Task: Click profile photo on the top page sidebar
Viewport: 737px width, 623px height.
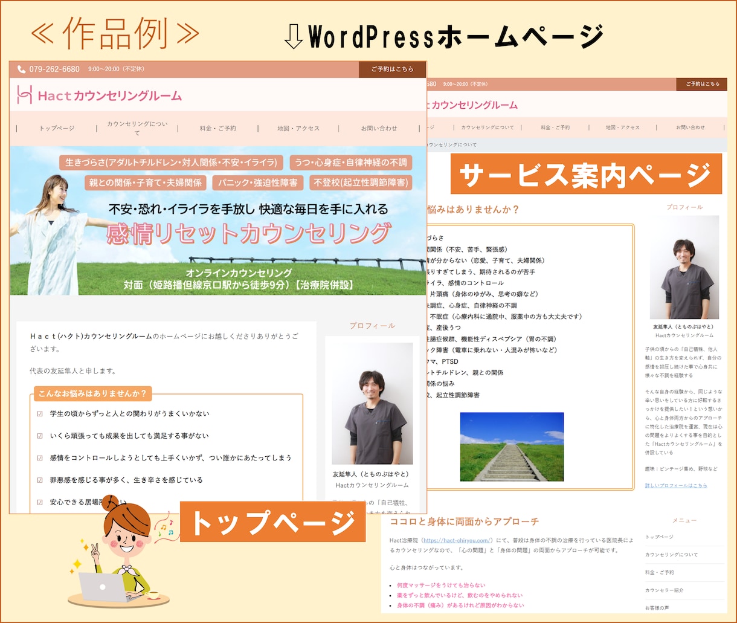Action: (372, 404)
